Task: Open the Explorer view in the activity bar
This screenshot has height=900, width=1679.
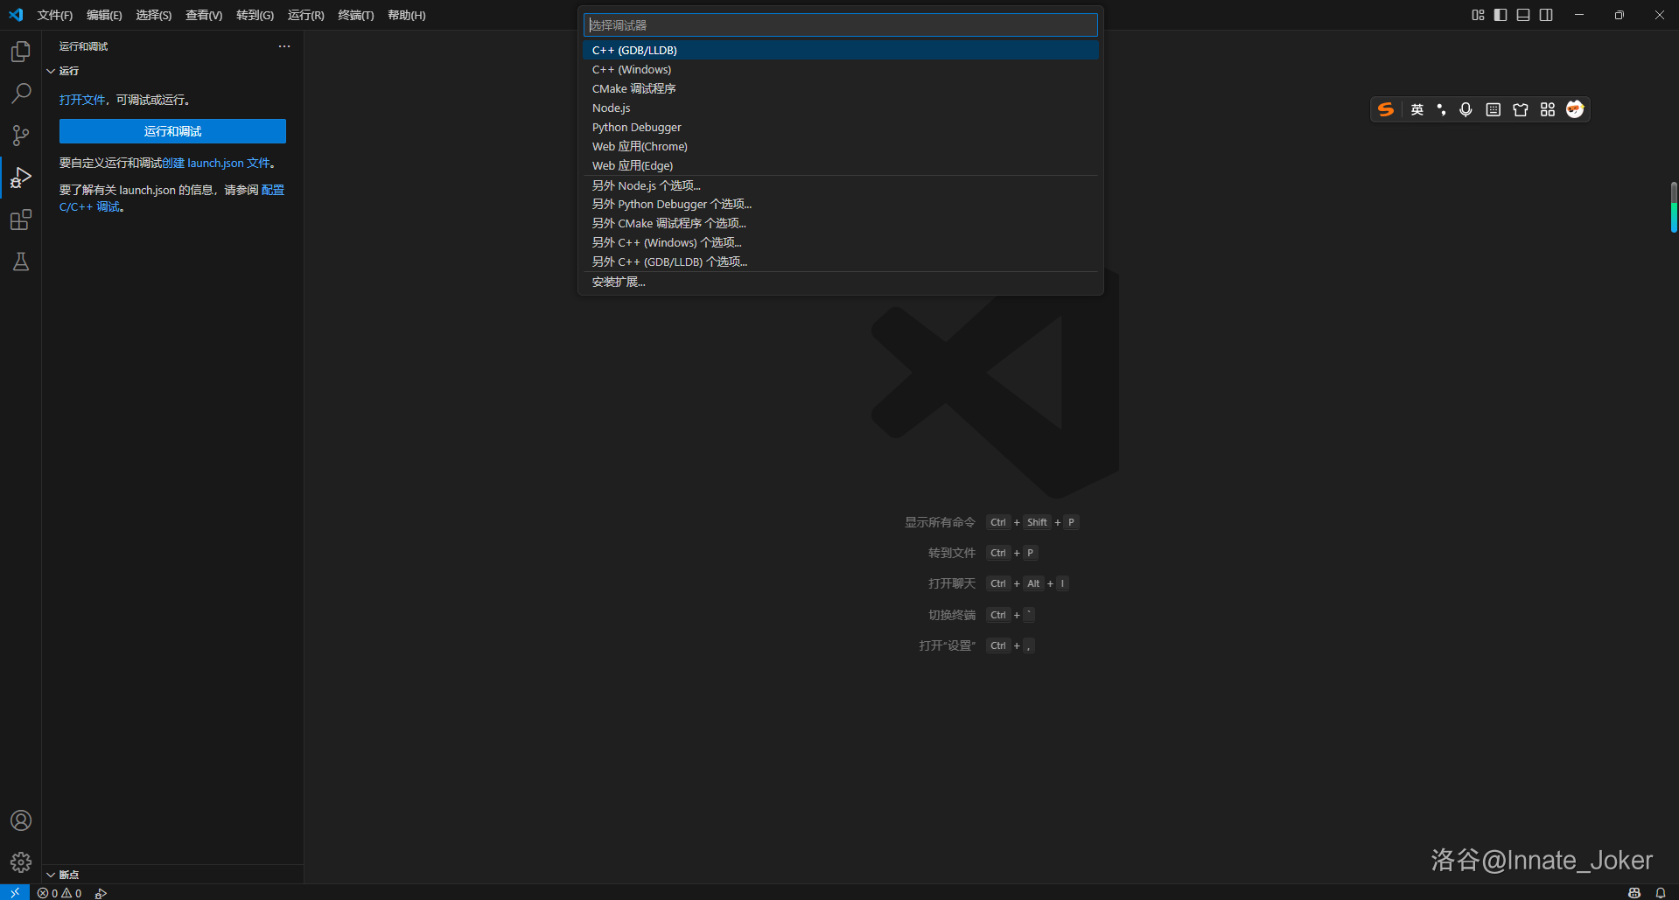Action: point(20,51)
